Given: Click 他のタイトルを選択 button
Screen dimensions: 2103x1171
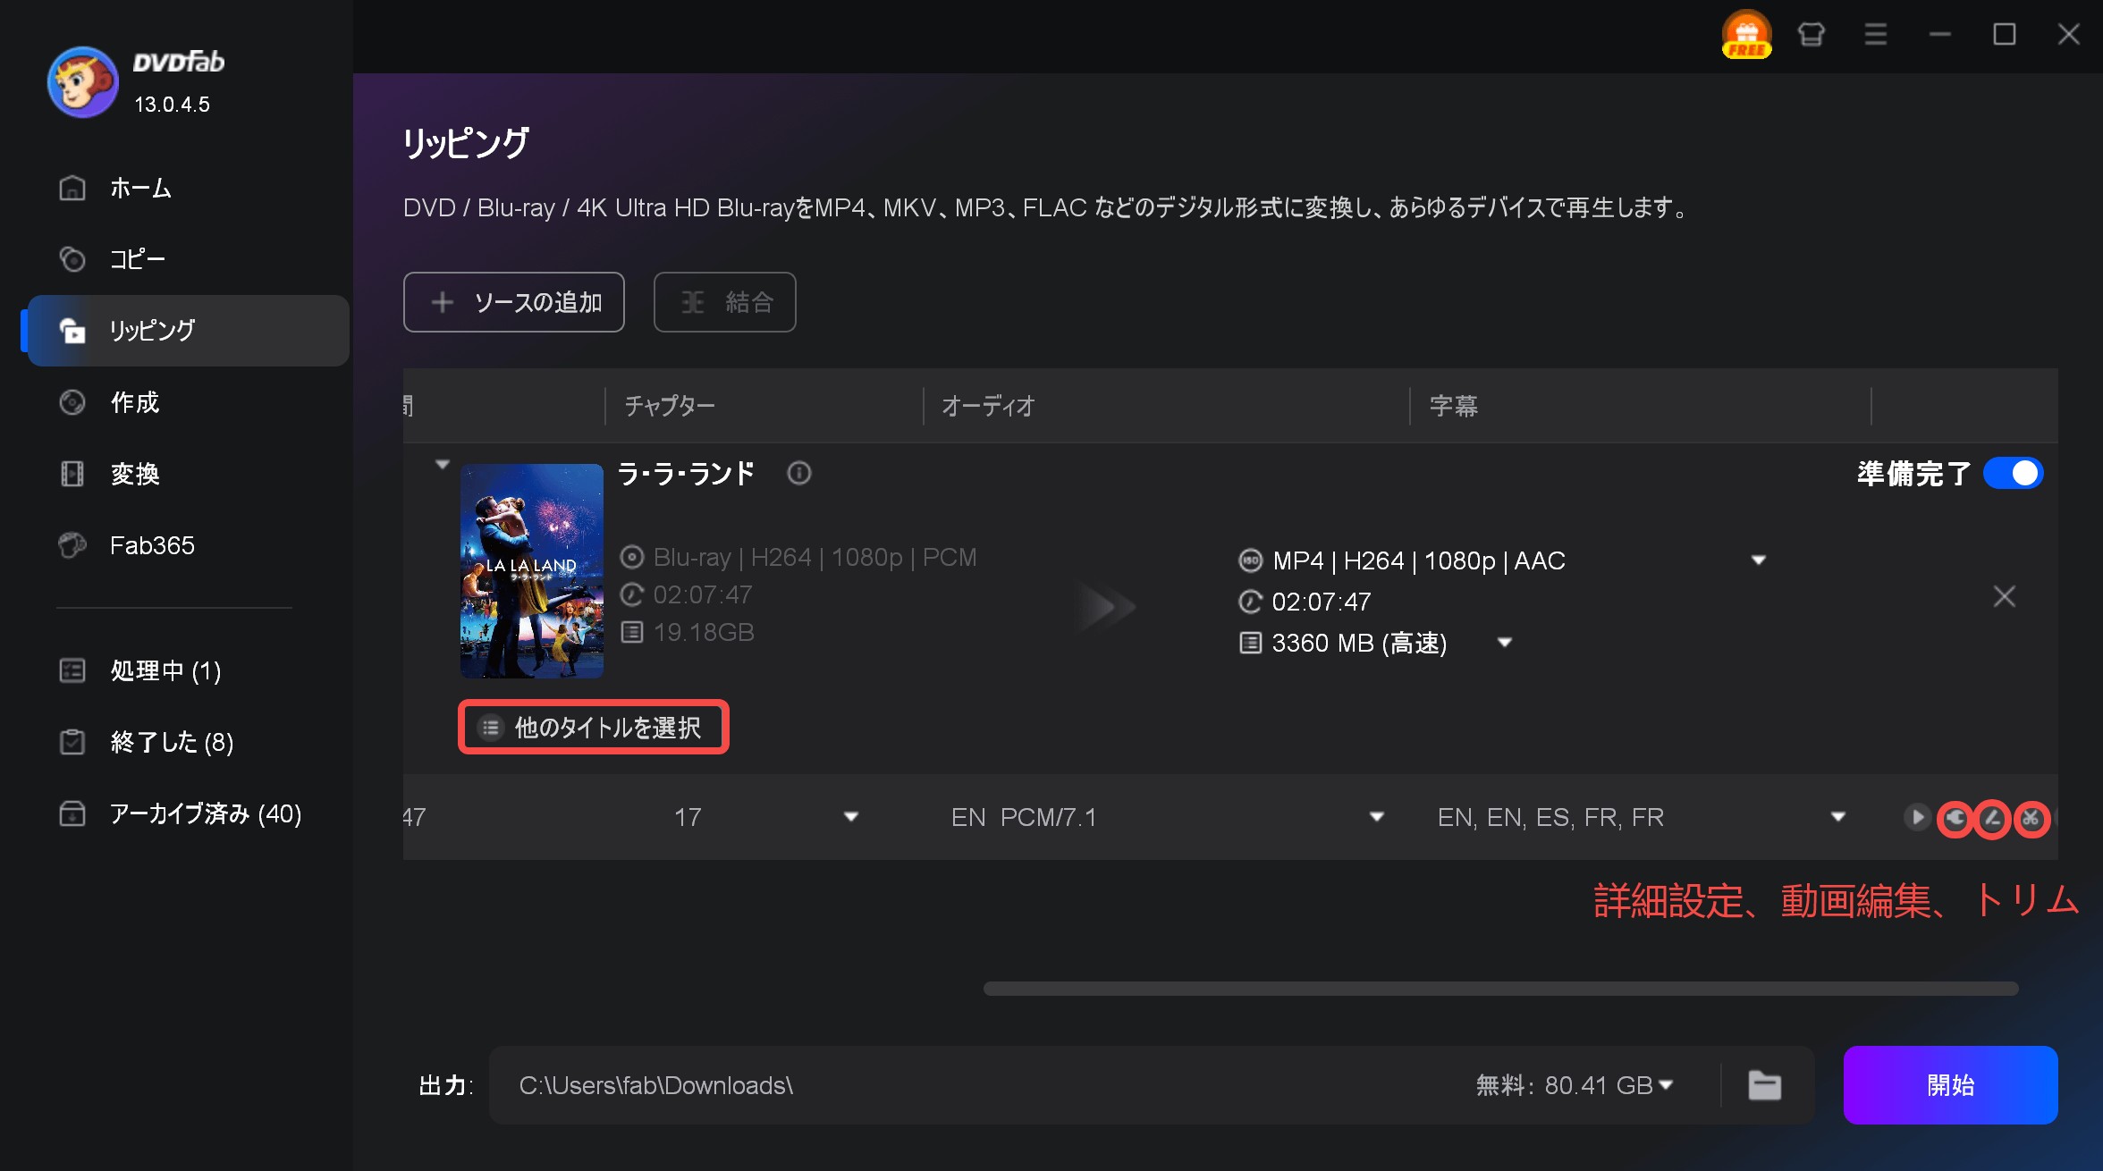Looking at the screenshot, I should (x=594, y=728).
